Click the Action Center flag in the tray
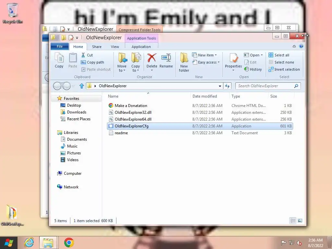Screen dimensions: 332x249 283,243
